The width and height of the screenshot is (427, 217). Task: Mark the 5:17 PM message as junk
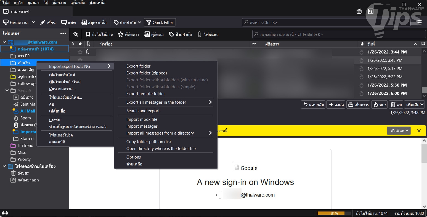(x=361, y=68)
